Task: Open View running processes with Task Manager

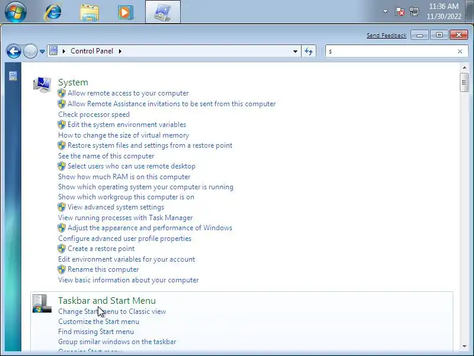Action: tap(125, 218)
